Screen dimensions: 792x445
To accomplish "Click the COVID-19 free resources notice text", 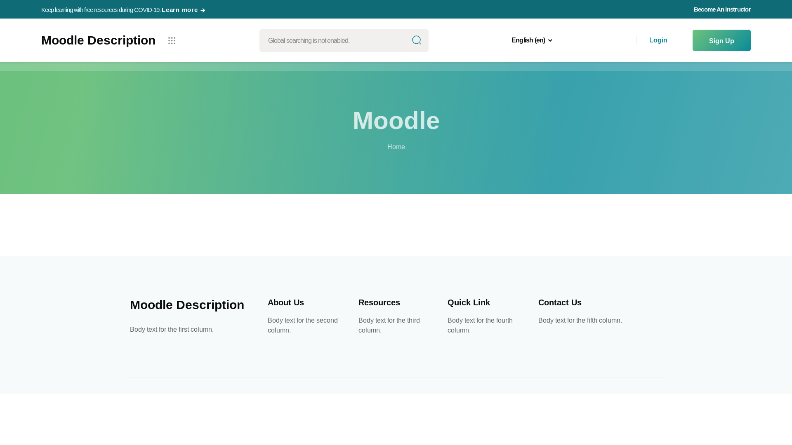I will point(101,10).
